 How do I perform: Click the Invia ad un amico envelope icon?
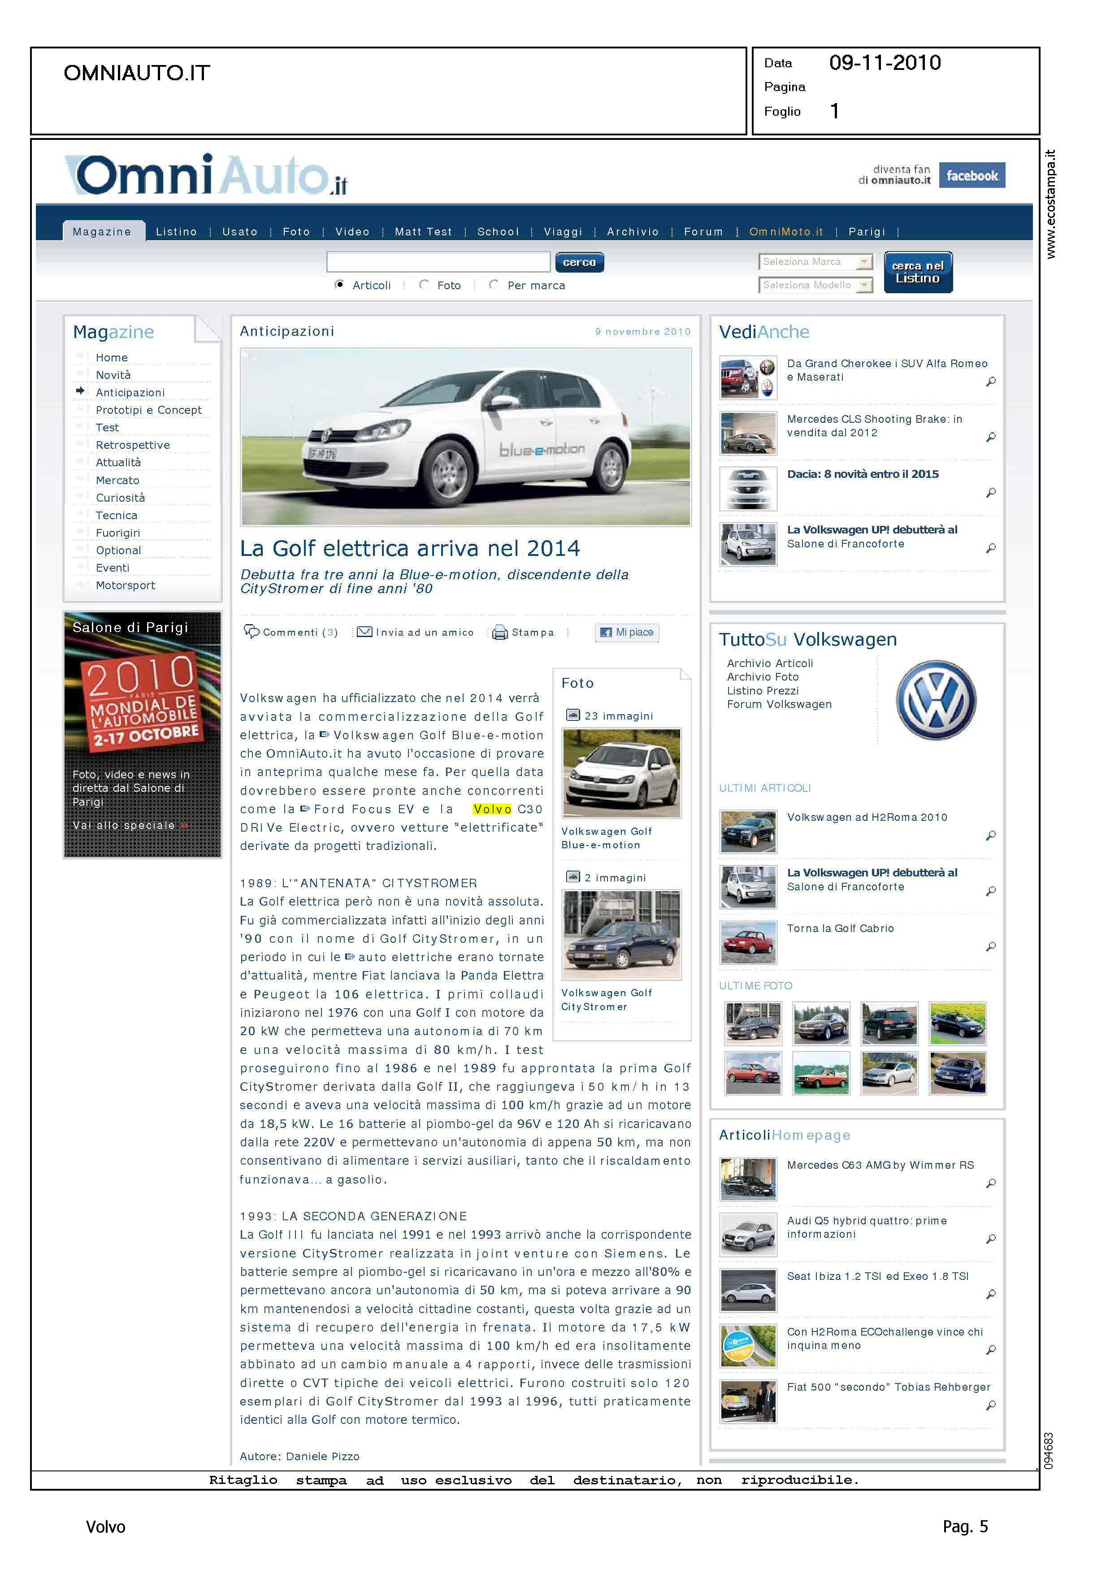[364, 632]
